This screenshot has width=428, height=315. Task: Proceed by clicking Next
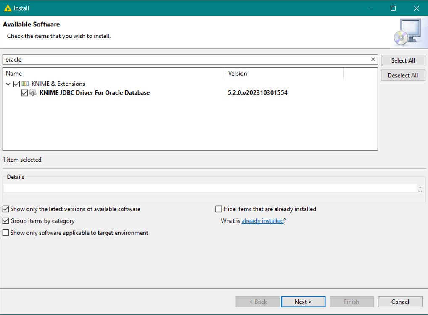(303, 302)
